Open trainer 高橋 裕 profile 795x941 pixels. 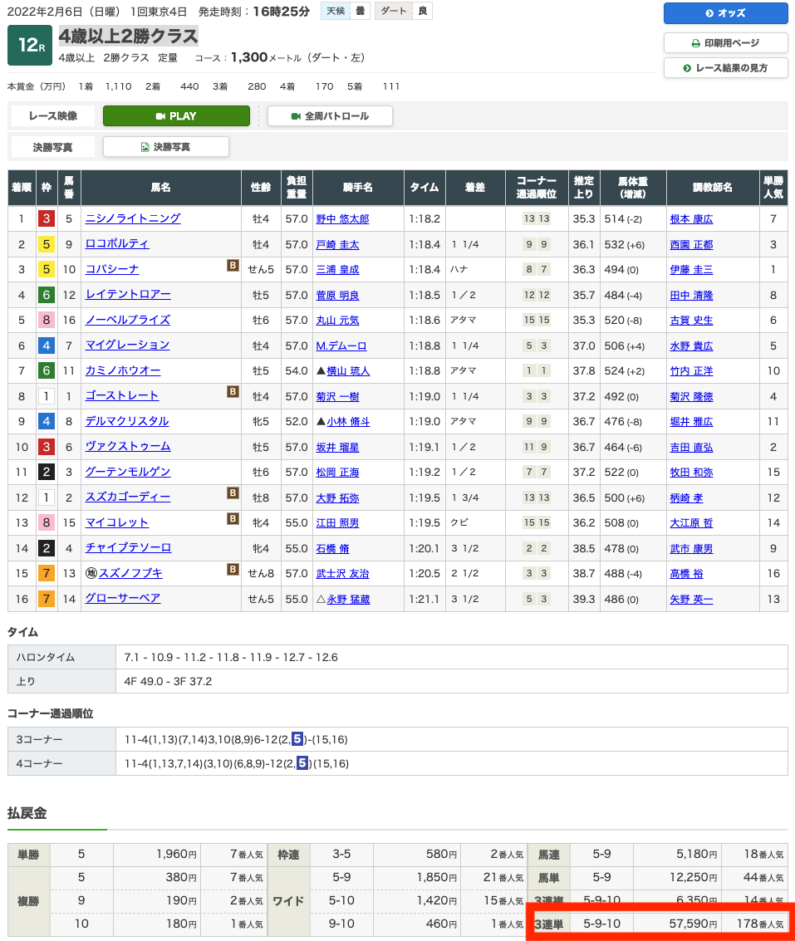tap(687, 574)
